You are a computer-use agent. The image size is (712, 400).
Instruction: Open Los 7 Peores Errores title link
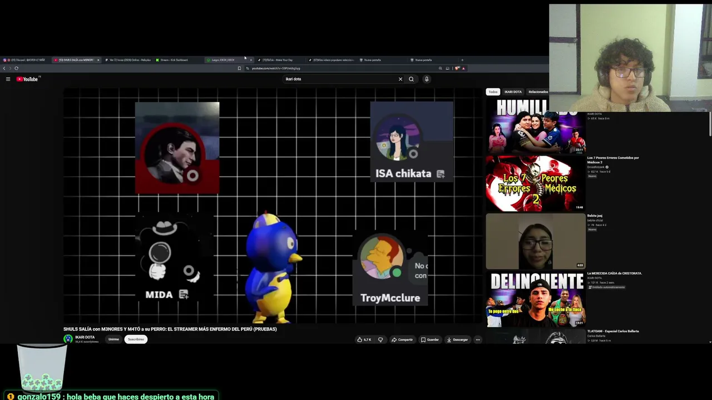click(613, 159)
